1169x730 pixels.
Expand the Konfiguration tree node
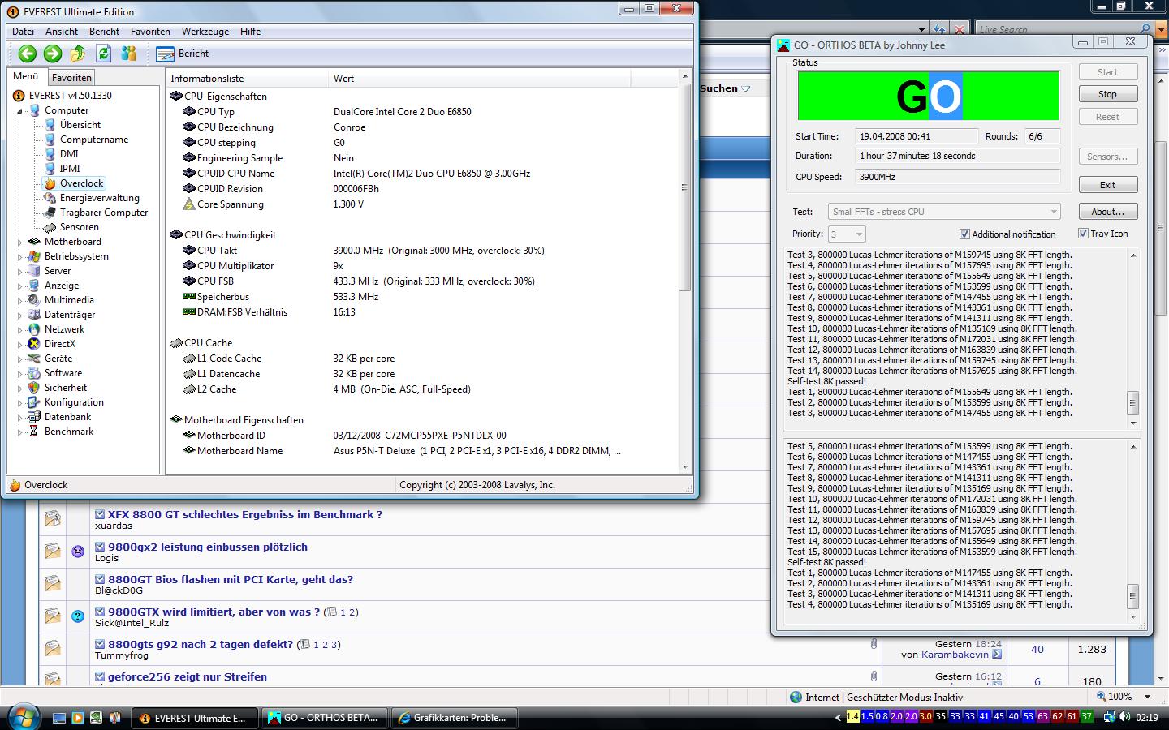click(20, 402)
